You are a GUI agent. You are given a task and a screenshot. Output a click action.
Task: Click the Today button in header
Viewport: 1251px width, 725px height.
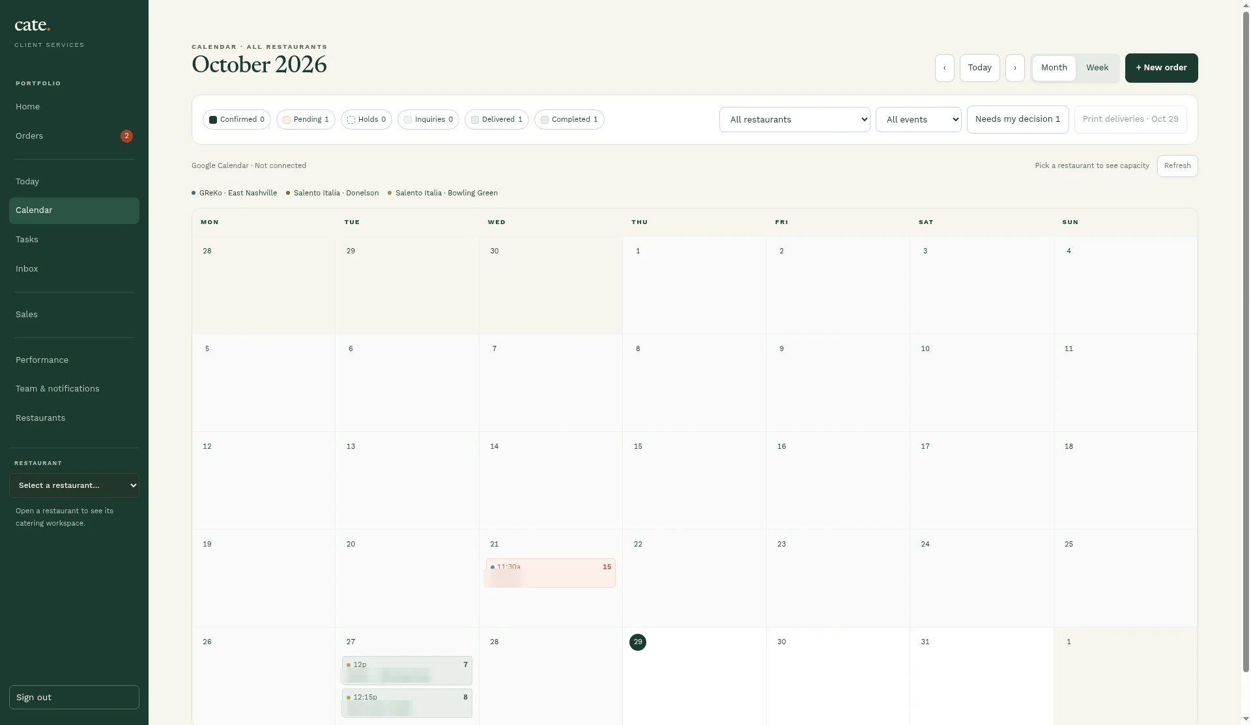tap(979, 68)
